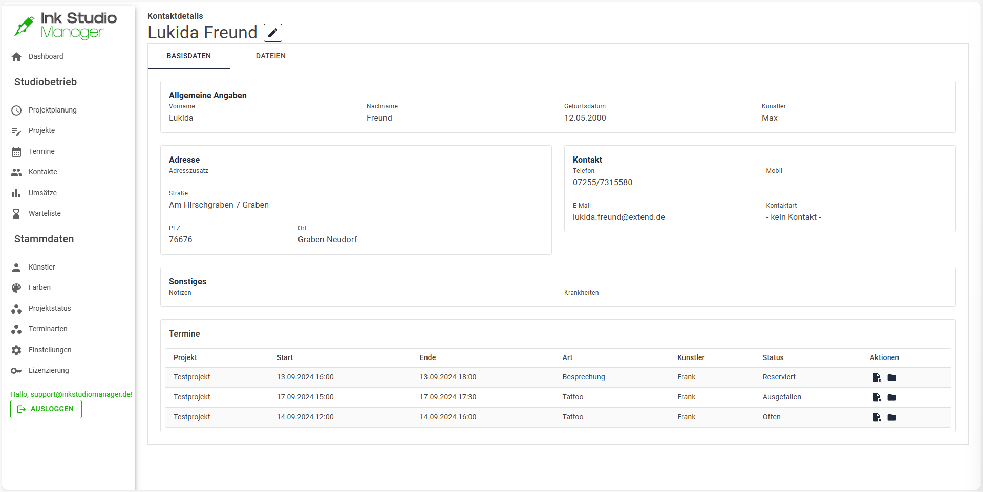Open Projektstatus from the sidebar
Screen dimensions: 983x492
[50, 309]
